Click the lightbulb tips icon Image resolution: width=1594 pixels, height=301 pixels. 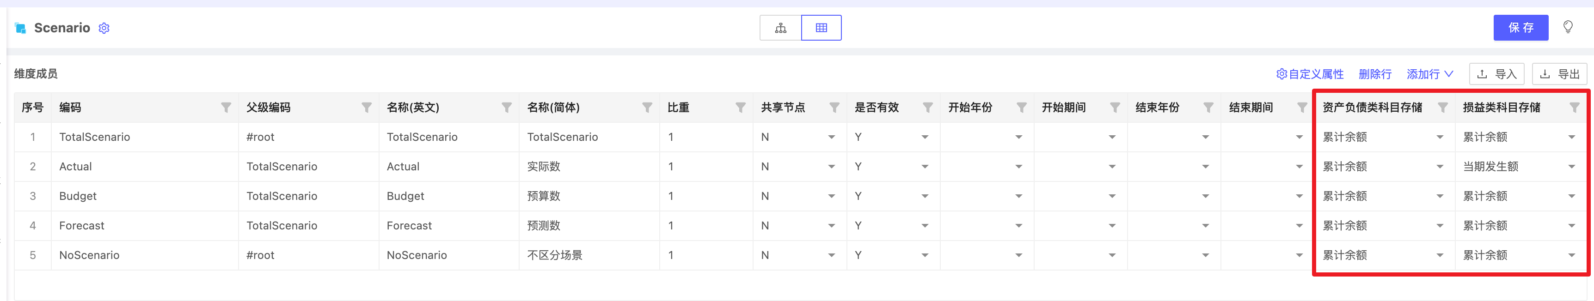(x=1567, y=27)
